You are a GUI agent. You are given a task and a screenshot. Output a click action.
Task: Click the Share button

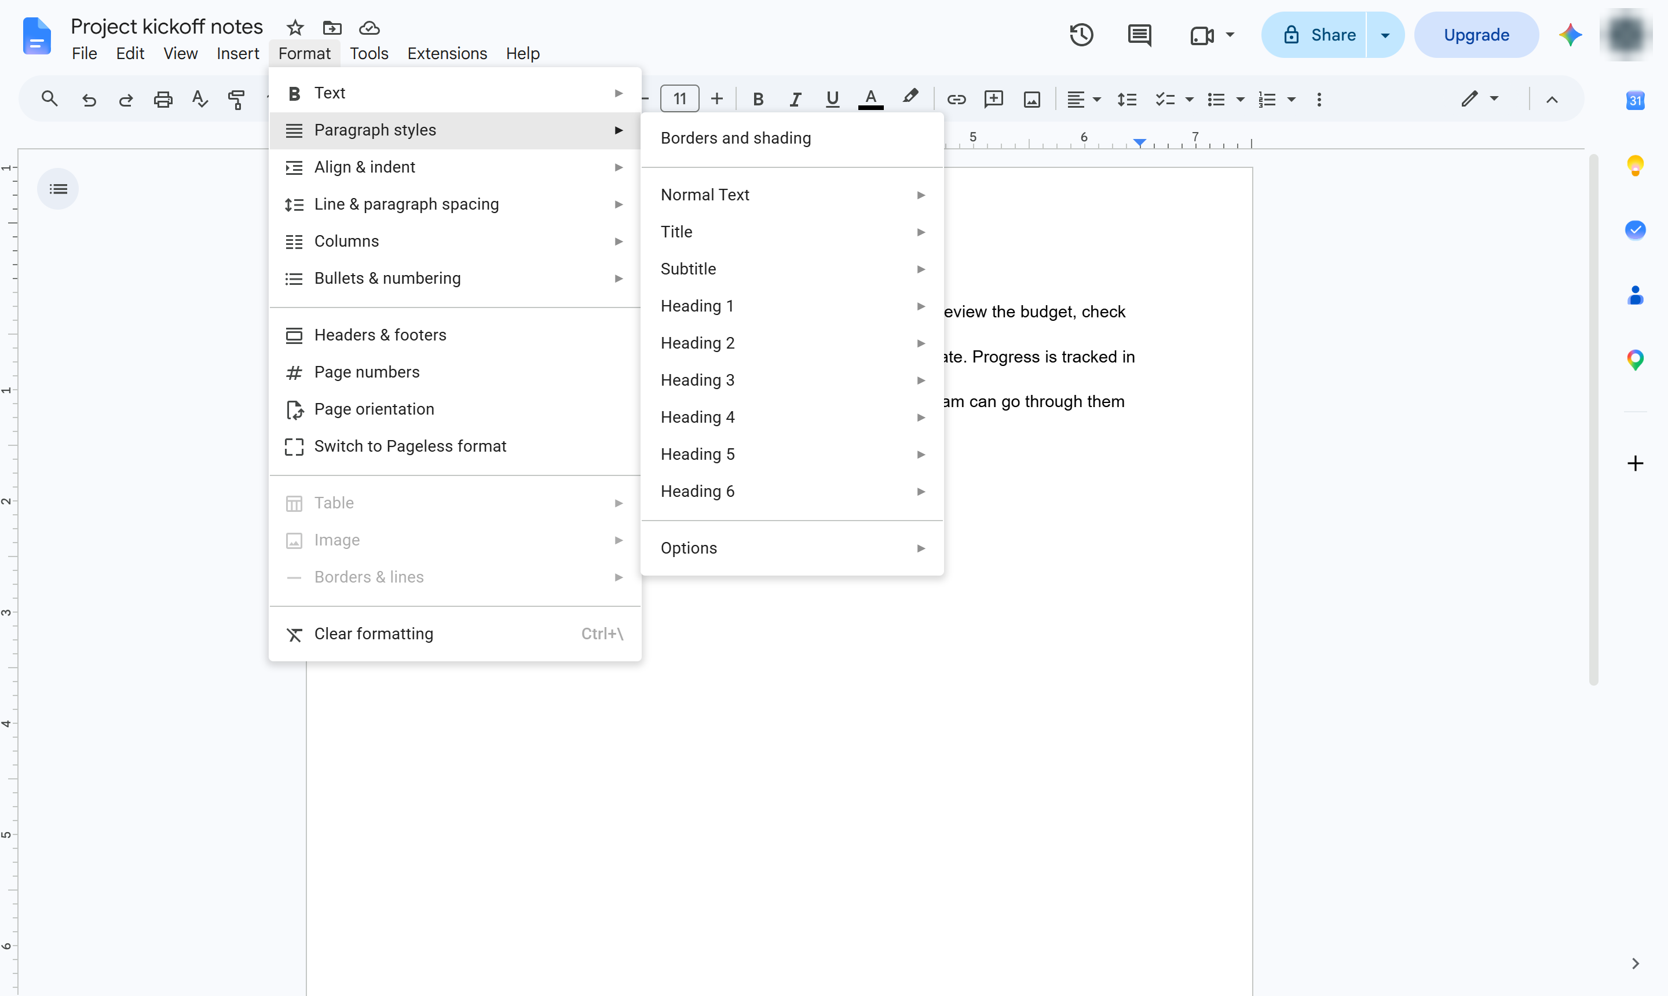[1314, 35]
